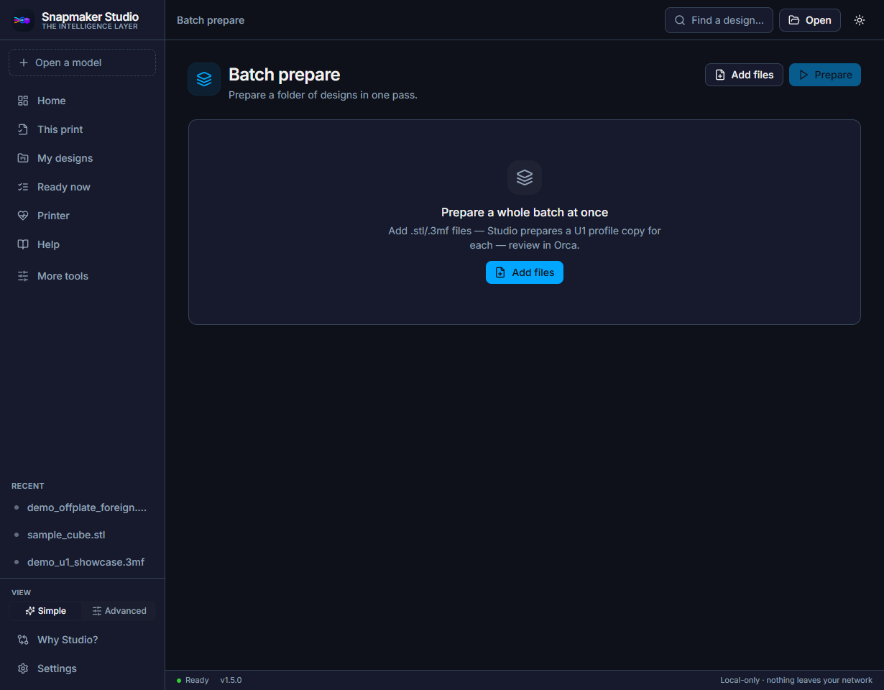Click the Ready now checklist icon
The width and height of the screenshot is (884, 690).
[23, 187]
